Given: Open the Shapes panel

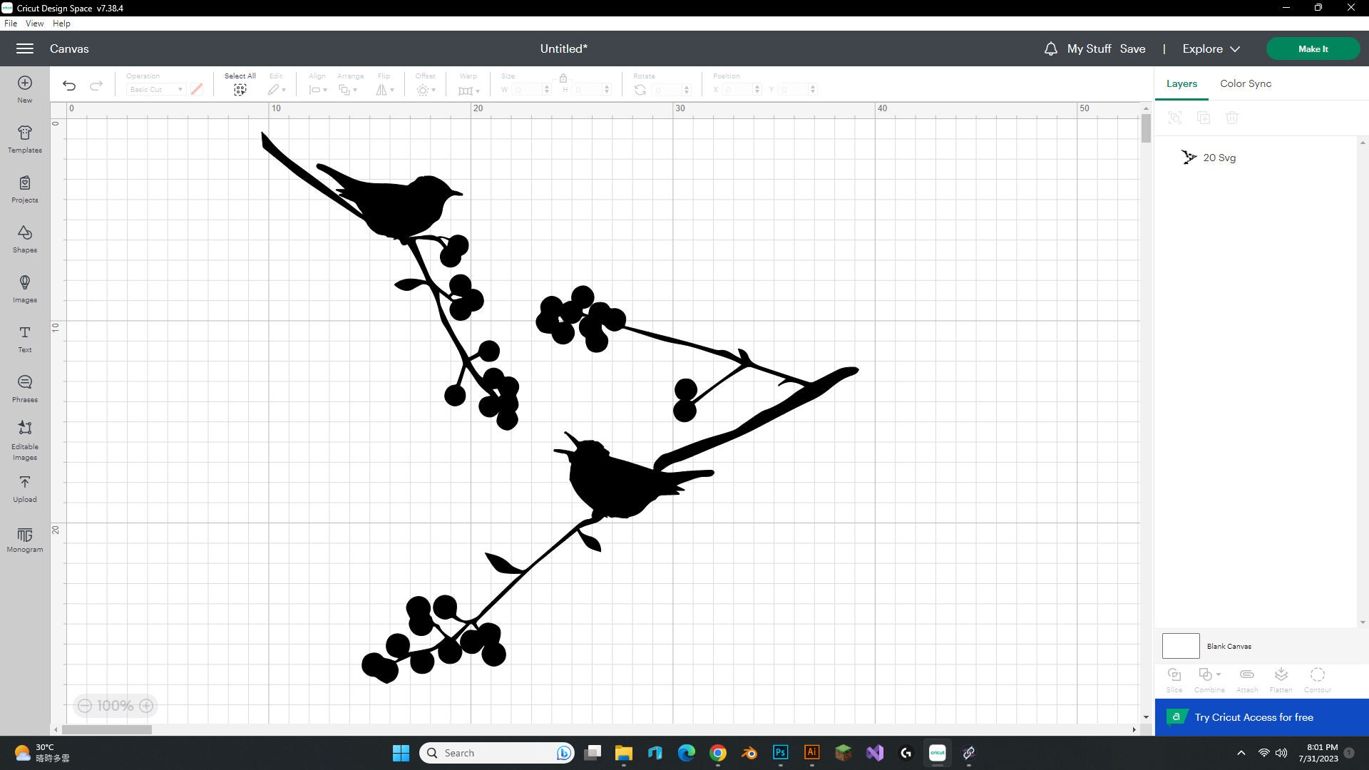Looking at the screenshot, I should [x=24, y=239].
